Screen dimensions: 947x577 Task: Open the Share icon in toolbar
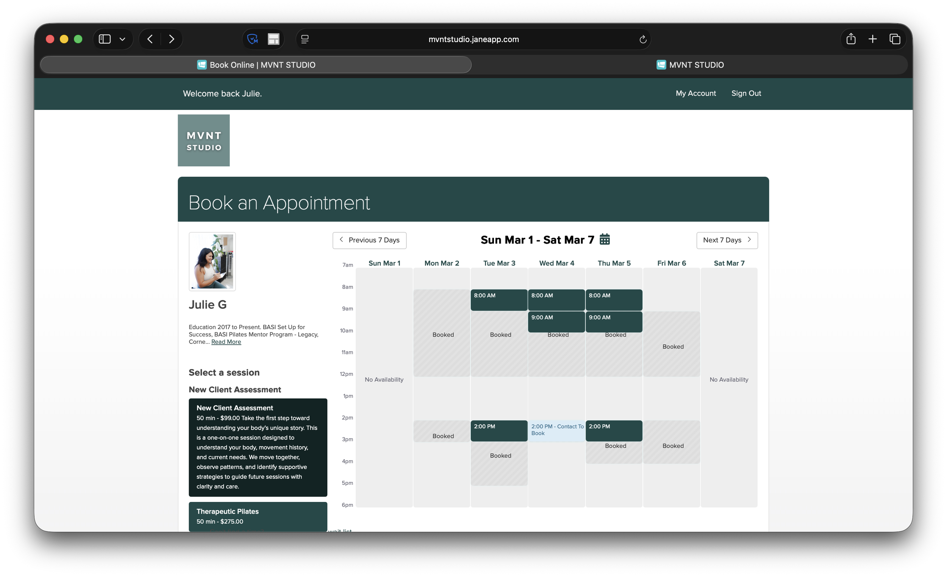[x=850, y=39]
